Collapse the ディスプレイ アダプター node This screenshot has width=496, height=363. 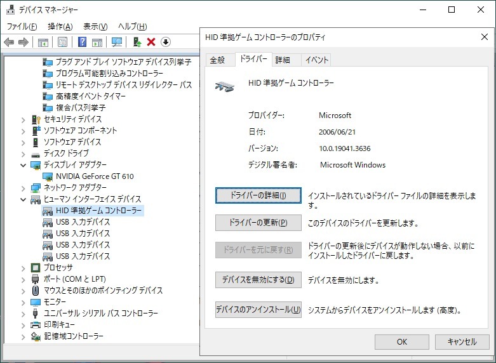coord(24,165)
